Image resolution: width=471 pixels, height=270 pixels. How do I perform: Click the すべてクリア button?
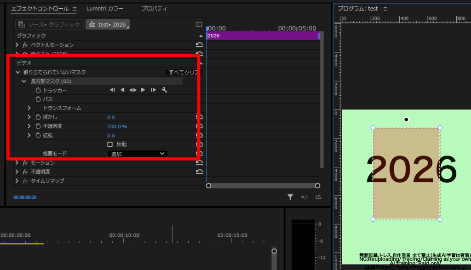183,72
